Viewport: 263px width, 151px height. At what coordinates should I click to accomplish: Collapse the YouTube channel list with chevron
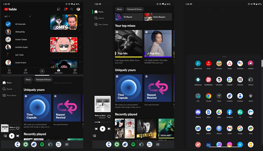(30, 16)
